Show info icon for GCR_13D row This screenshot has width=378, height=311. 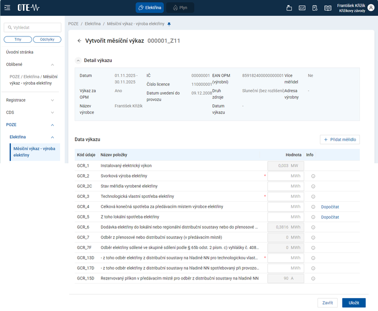(313, 258)
